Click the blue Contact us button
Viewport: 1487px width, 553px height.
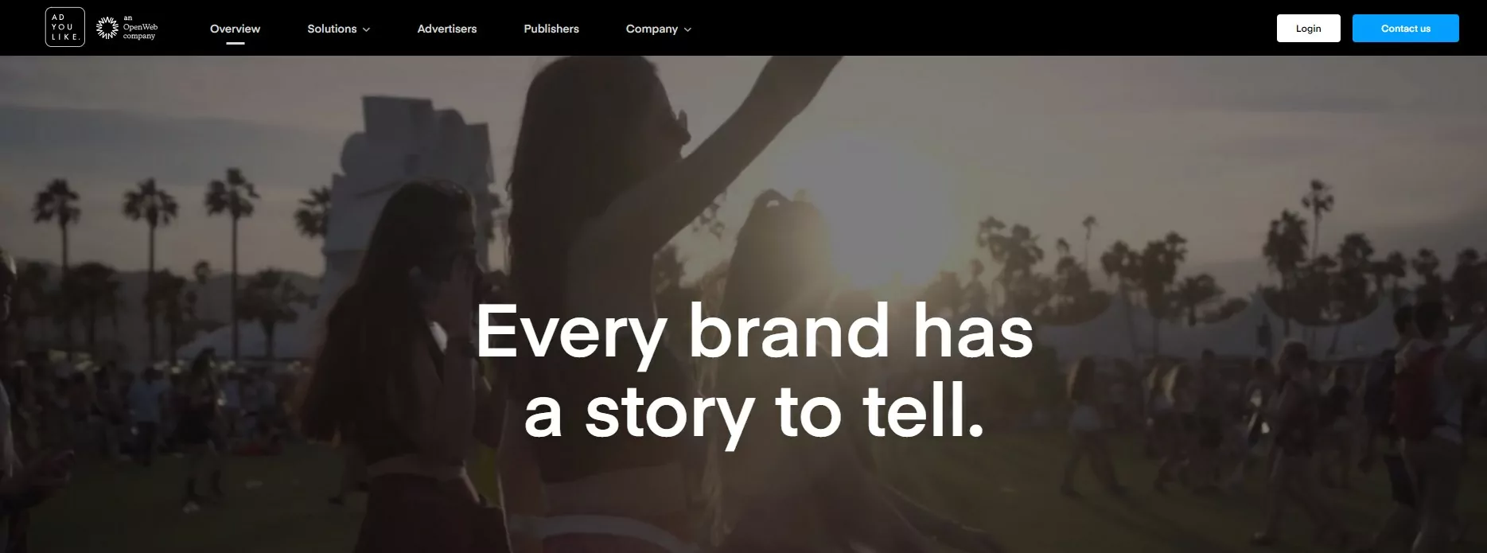pos(1405,28)
